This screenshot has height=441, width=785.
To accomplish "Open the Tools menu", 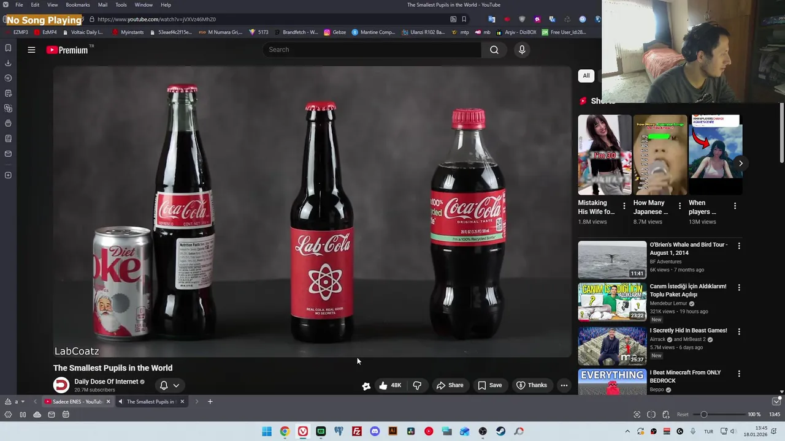I will [x=121, y=5].
